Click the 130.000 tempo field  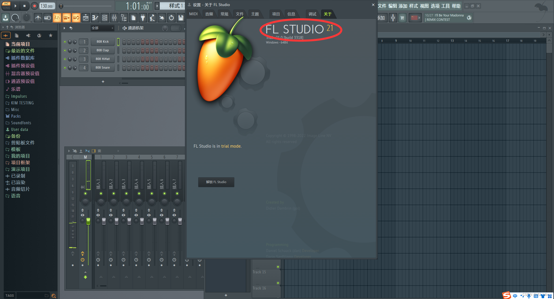pyautogui.click(x=47, y=6)
